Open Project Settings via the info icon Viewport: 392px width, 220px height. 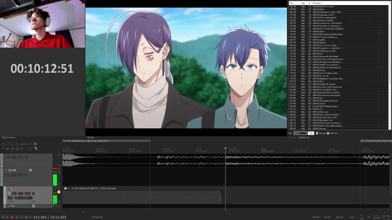tap(17, 144)
